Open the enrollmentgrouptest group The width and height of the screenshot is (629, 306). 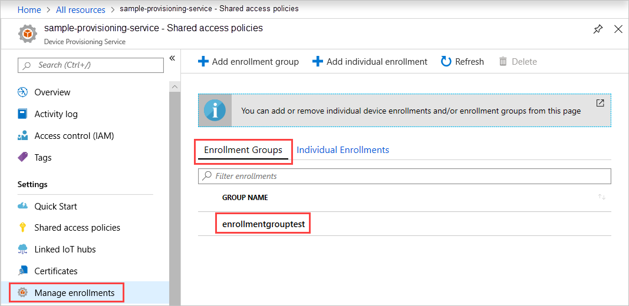(x=263, y=225)
